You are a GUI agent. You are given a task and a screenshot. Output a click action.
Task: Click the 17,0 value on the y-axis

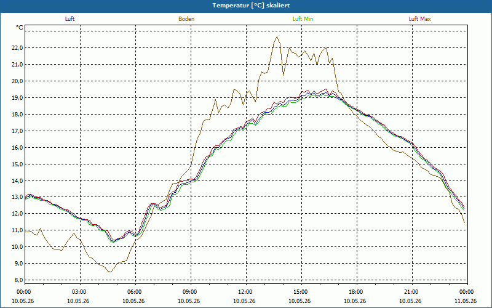[x=17, y=131]
